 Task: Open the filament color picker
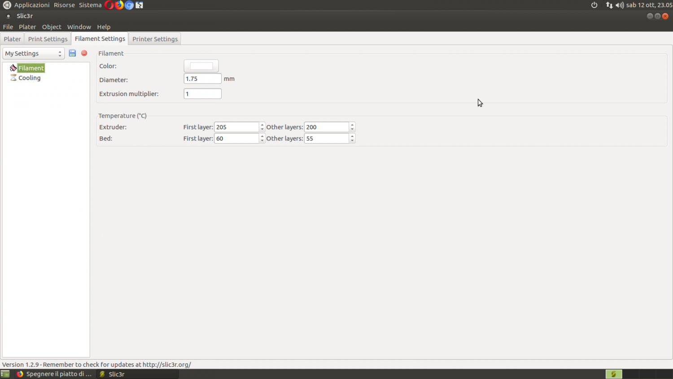[x=201, y=66]
